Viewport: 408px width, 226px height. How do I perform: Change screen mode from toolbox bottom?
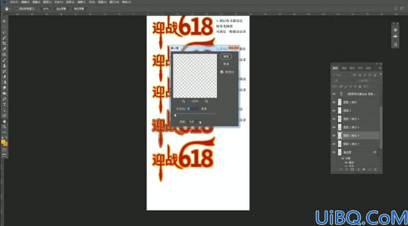[4, 155]
